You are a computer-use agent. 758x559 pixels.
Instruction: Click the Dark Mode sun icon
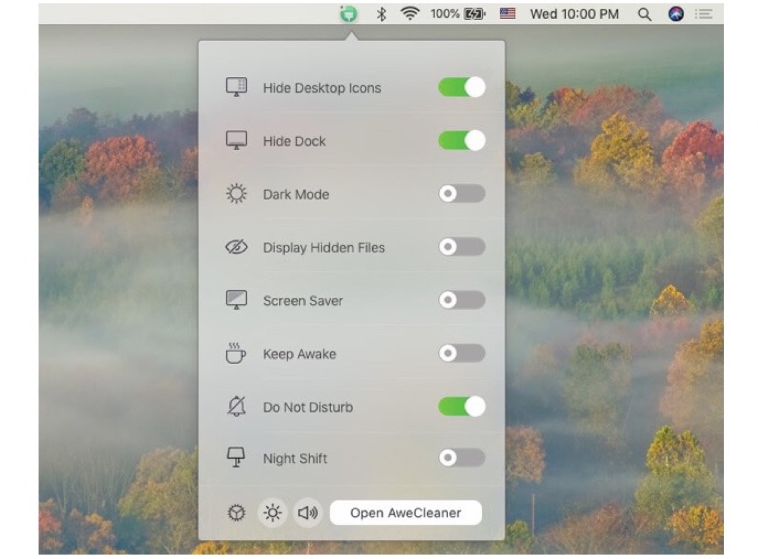(235, 194)
